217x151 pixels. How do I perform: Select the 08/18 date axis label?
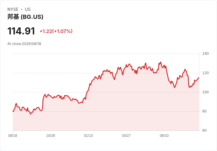[x=13, y=136]
